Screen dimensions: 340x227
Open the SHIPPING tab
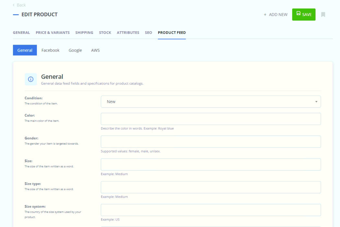coord(84,32)
